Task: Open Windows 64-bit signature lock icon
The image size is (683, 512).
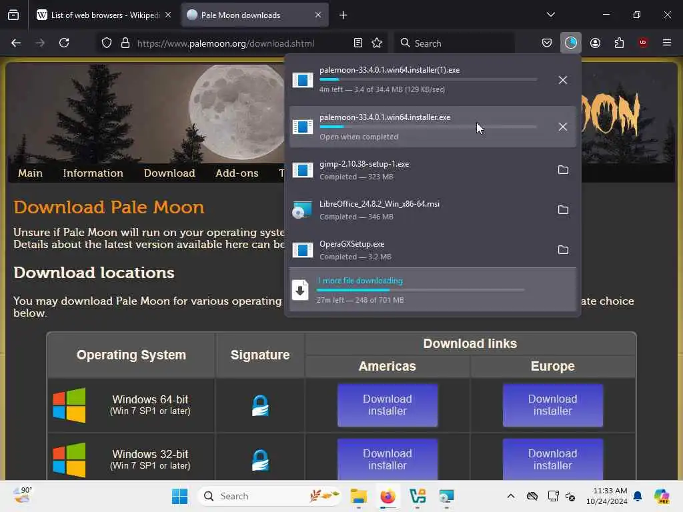Action: pos(260,405)
